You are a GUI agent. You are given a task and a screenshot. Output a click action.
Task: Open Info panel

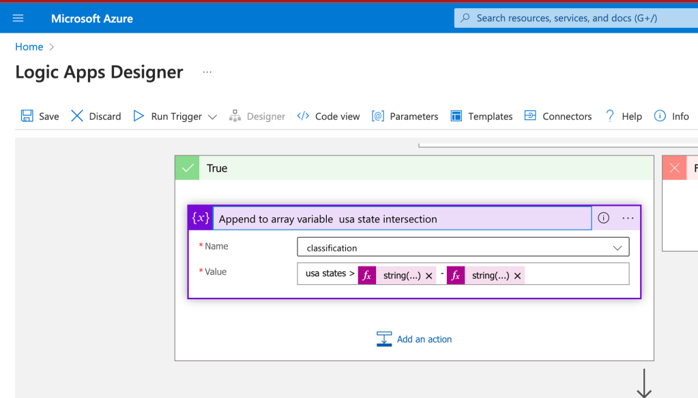tap(671, 116)
